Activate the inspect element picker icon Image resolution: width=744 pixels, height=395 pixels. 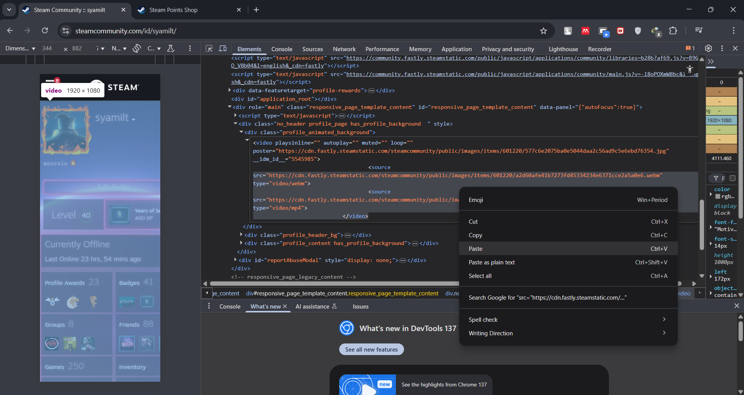point(209,48)
